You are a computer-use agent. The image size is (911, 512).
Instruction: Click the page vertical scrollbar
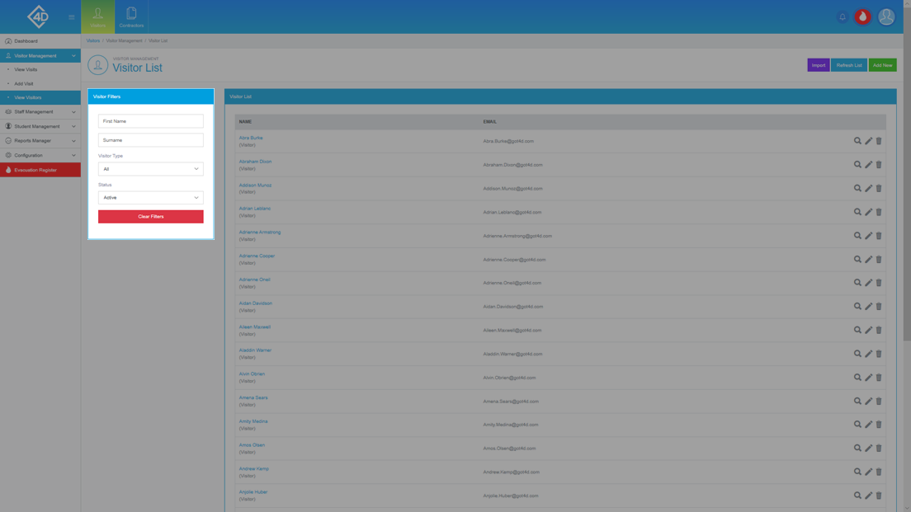click(907, 174)
